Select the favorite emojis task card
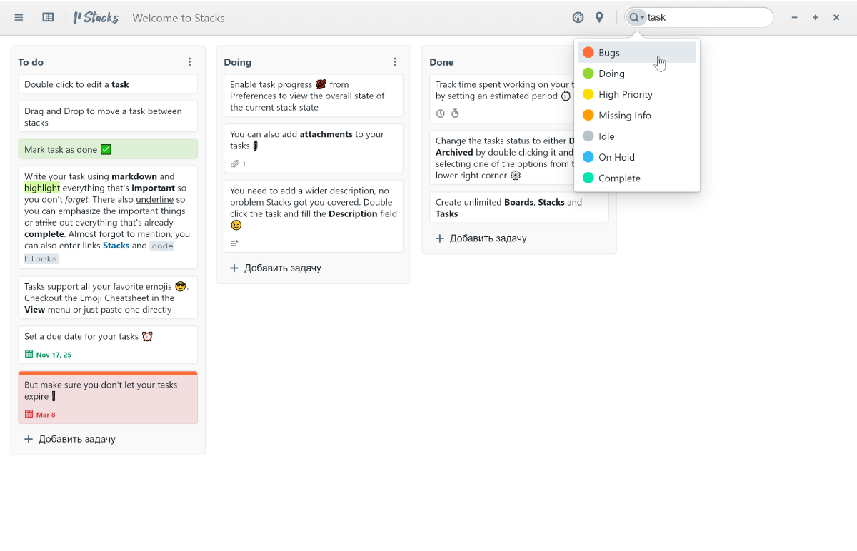 (x=108, y=298)
